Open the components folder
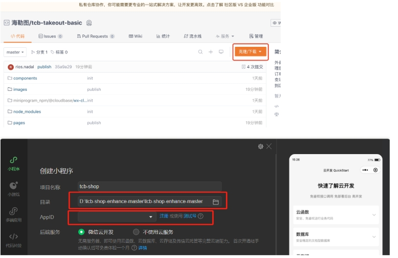 pyautogui.click(x=25, y=78)
